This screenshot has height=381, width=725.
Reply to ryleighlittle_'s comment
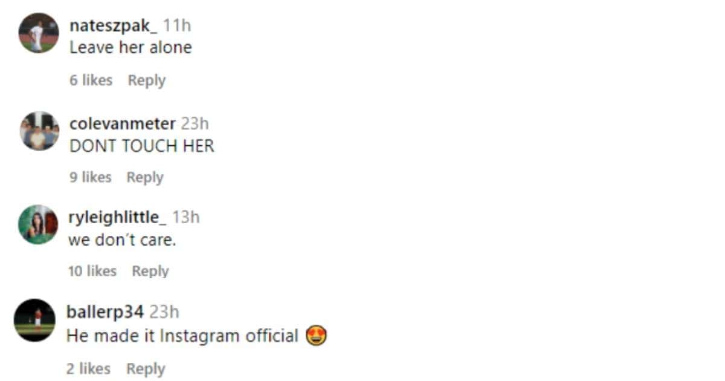coord(150,271)
